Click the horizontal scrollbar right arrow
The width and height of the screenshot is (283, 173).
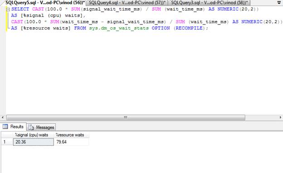(280, 118)
